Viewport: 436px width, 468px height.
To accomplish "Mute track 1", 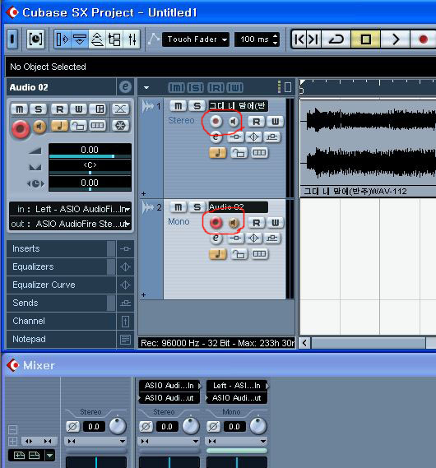I will [x=179, y=105].
